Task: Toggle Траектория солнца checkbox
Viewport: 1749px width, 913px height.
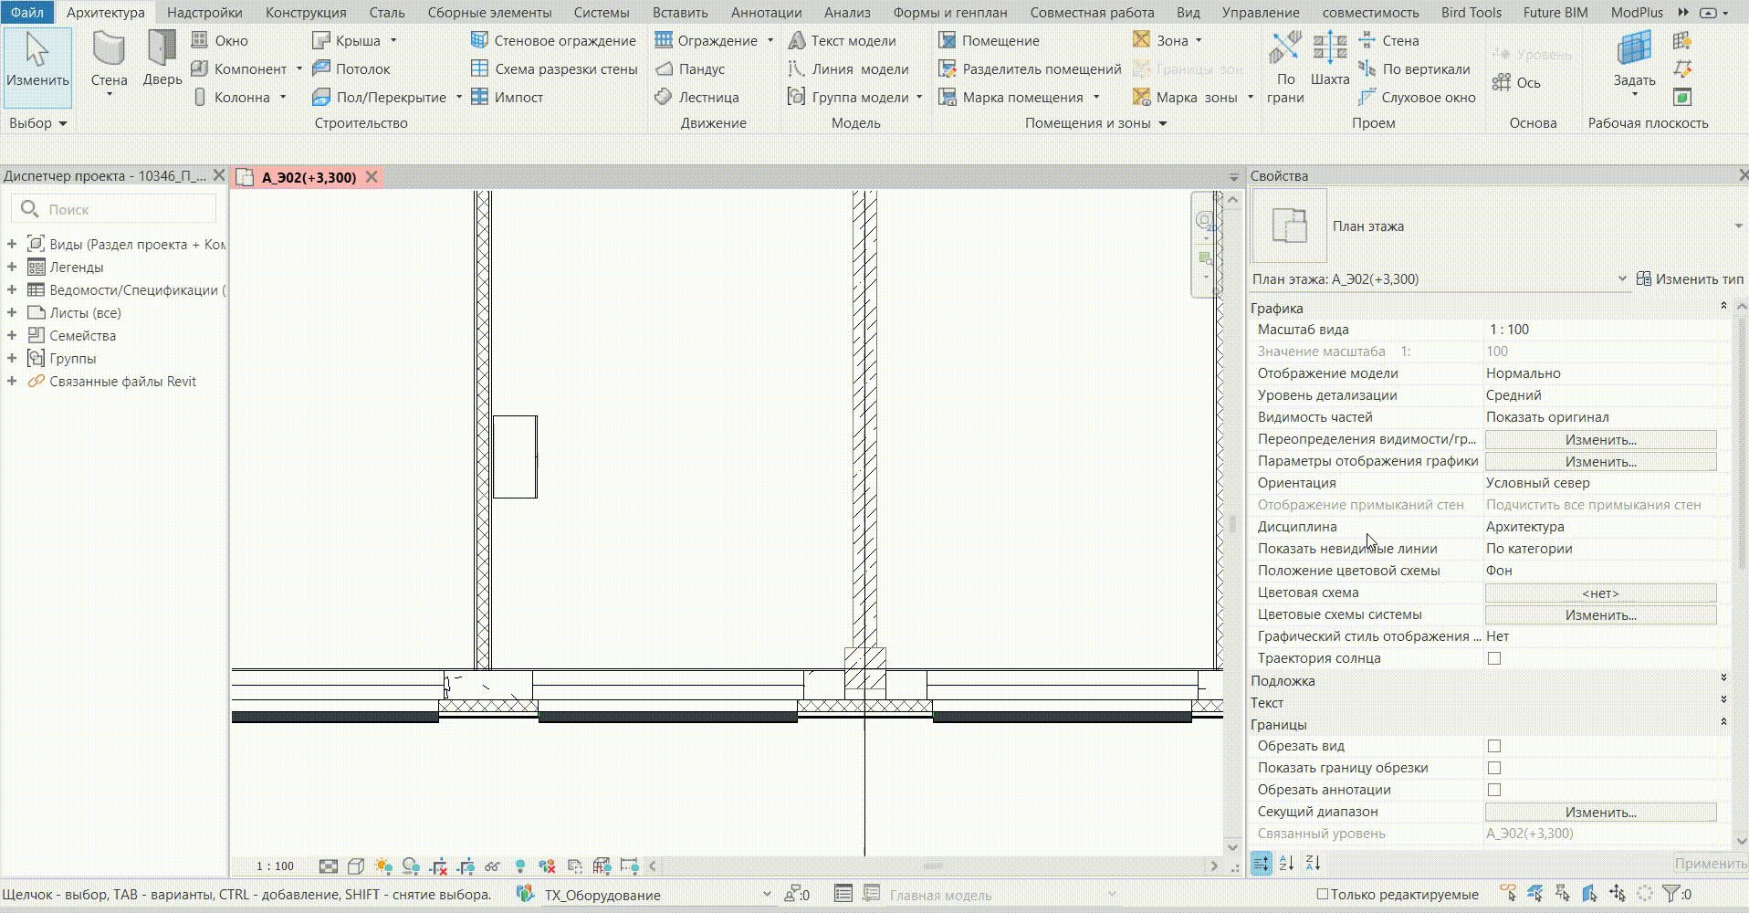Action: tap(1494, 658)
